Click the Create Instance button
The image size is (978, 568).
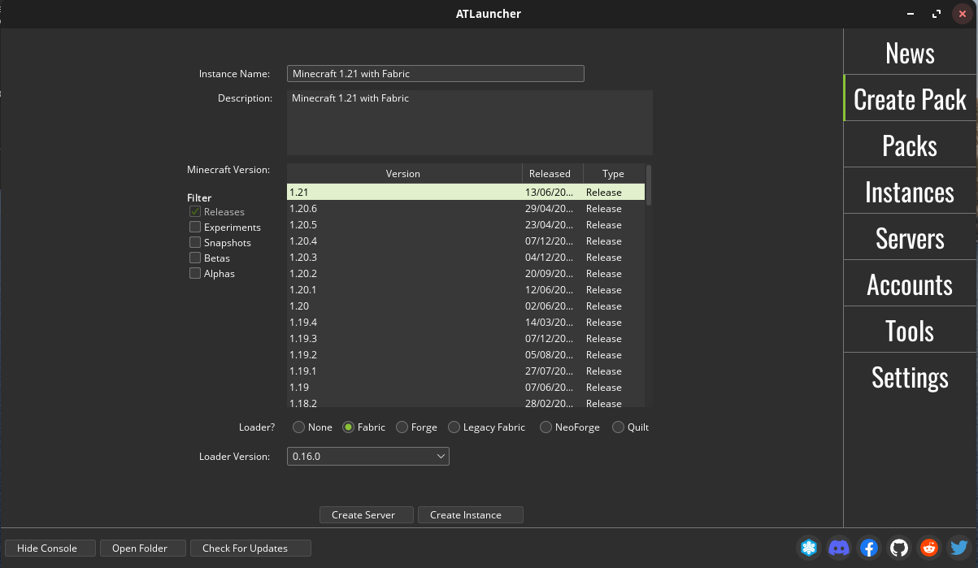click(x=470, y=514)
